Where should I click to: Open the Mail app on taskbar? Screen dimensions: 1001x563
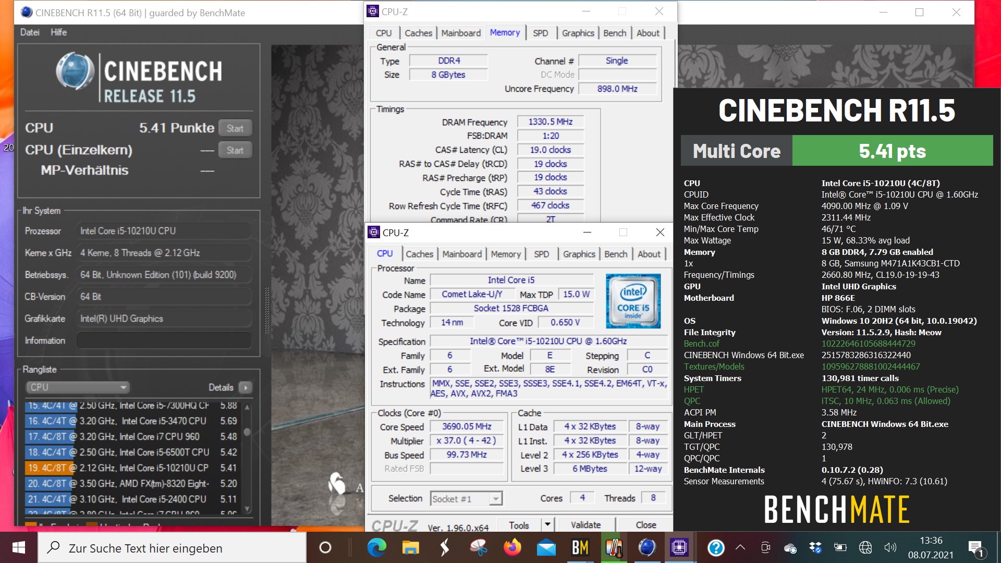[546, 548]
